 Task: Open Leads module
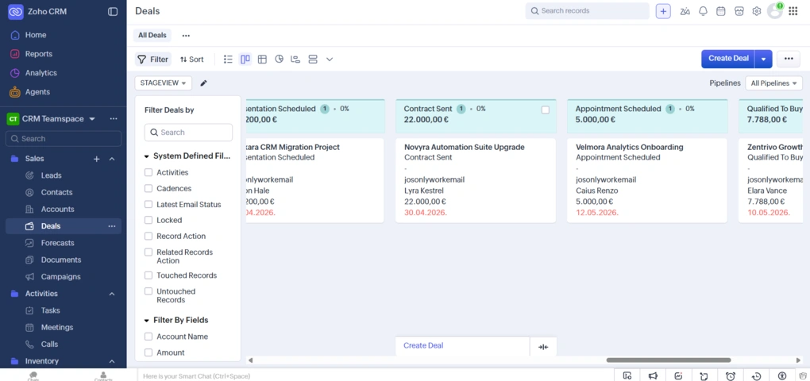pyautogui.click(x=51, y=175)
